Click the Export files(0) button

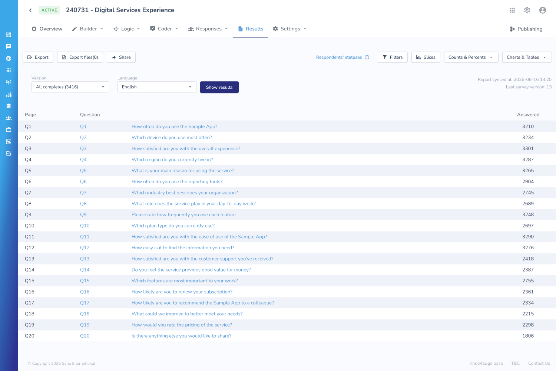(80, 57)
